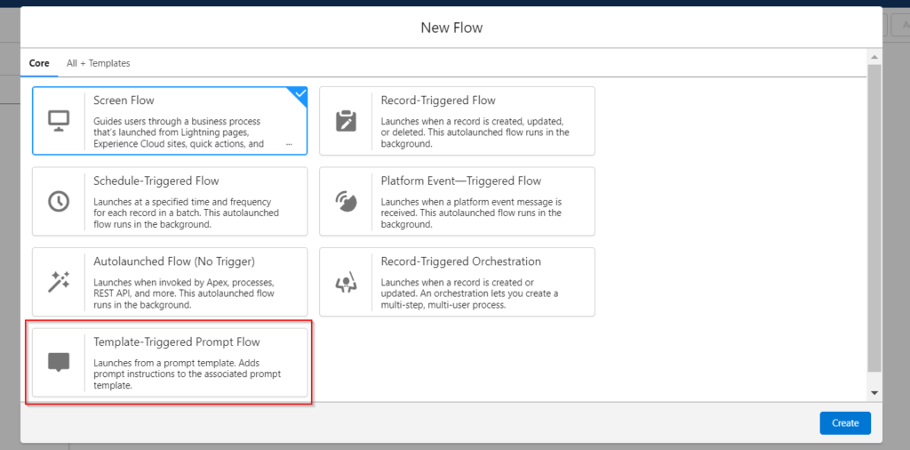Viewport: 910px width, 450px height.
Task: Click the Screen Flow description text
Action: tap(180, 133)
